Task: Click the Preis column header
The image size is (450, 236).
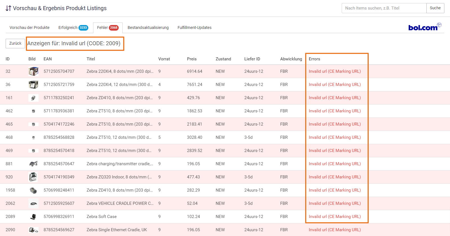Action: point(192,59)
